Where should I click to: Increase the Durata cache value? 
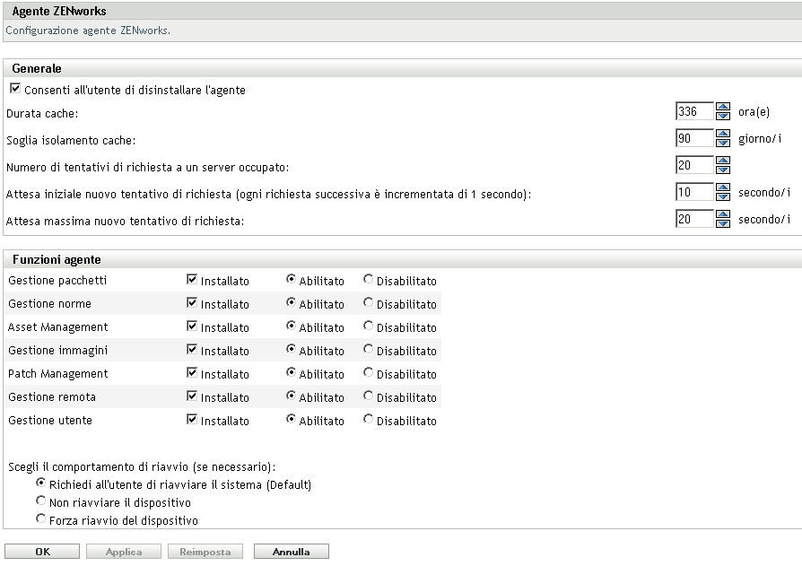(723, 108)
